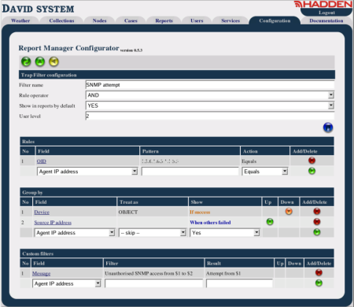The width and height of the screenshot is (354, 307).
Task: Switch to the Weather tab
Action: (20, 20)
